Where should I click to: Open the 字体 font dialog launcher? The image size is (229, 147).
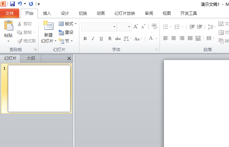tap(156, 49)
